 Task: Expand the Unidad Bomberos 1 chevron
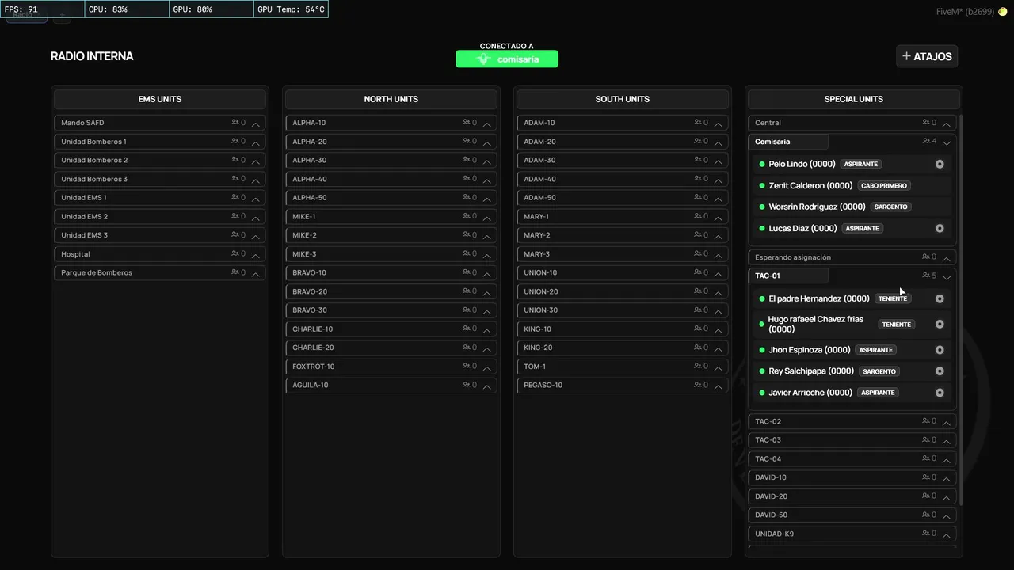click(x=256, y=142)
